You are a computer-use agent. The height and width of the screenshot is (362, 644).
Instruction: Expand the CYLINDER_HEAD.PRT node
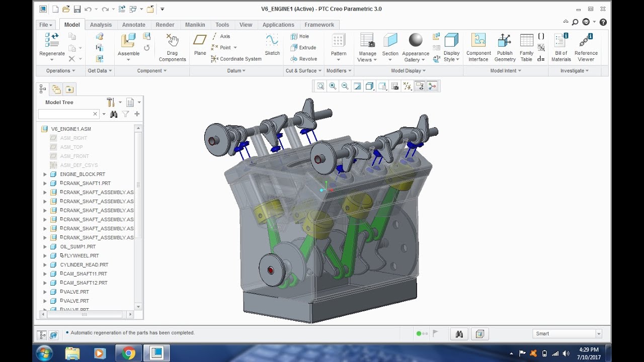coord(45,265)
